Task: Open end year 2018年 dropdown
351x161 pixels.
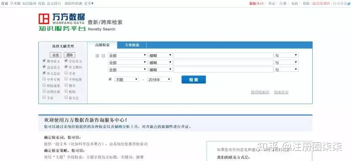Action: pyautogui.click(x=159, y=80)
